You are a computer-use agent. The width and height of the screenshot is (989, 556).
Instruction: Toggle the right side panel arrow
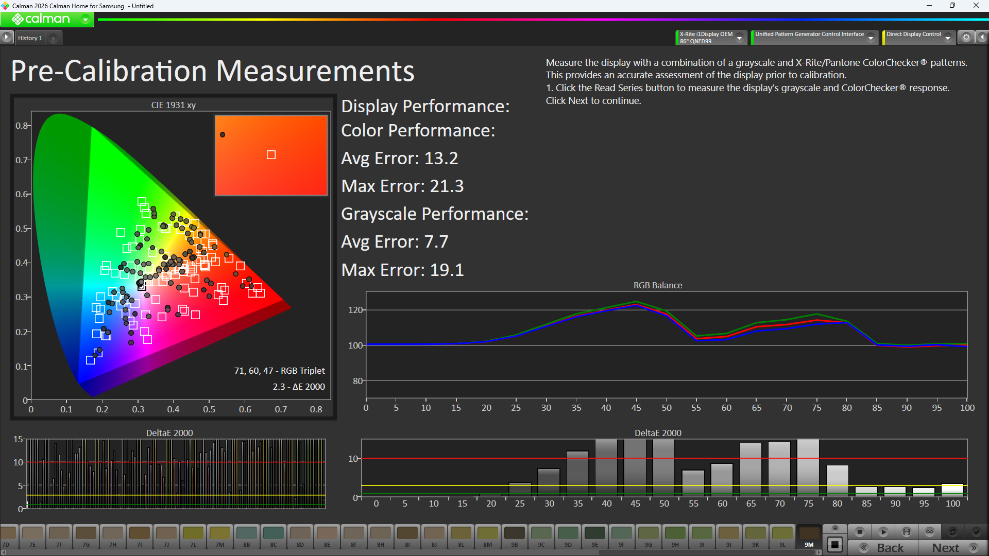(x=982, y=38)
